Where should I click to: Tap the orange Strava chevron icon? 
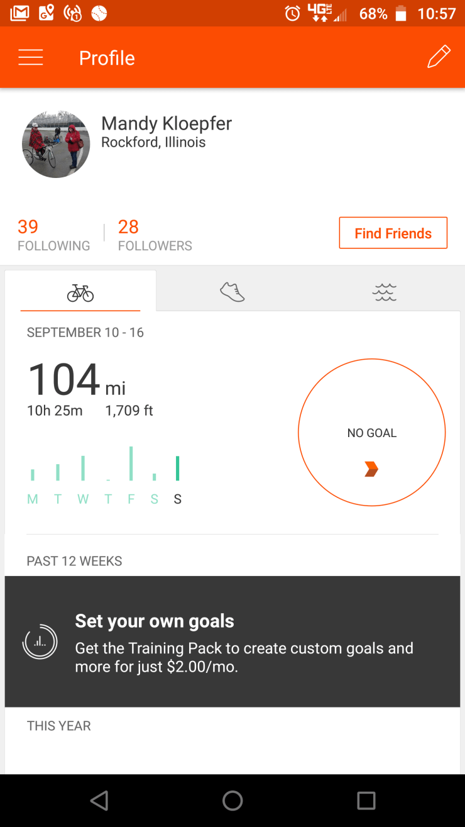click(x=371, y=469)
